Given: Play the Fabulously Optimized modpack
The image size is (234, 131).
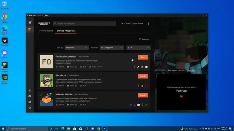Looking at the screenshot, I should pos(143,57).
